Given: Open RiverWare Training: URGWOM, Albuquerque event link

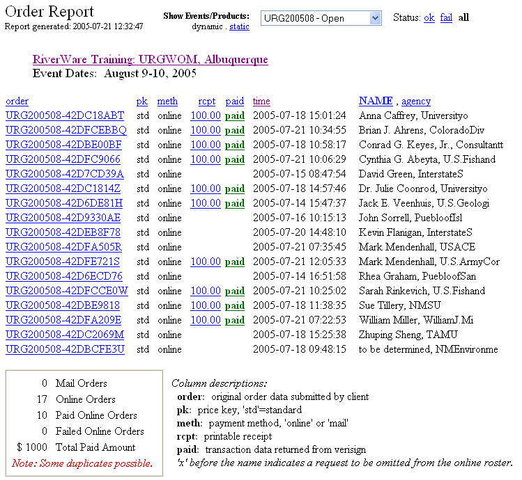Looking at the screenshot, I should 150,59.
